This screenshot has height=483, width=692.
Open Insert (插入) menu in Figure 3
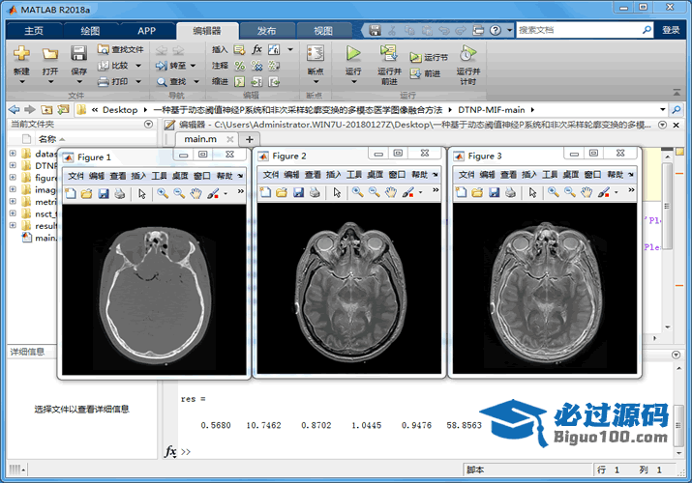[529, 175]
